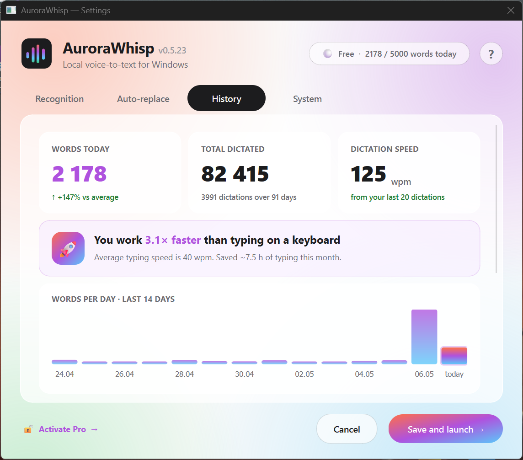
Task: Click the rocket icon in speed banner
Action: click(x=68, y=248)
